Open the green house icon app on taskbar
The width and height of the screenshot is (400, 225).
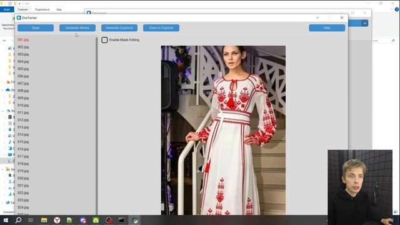tap(96, 220)
